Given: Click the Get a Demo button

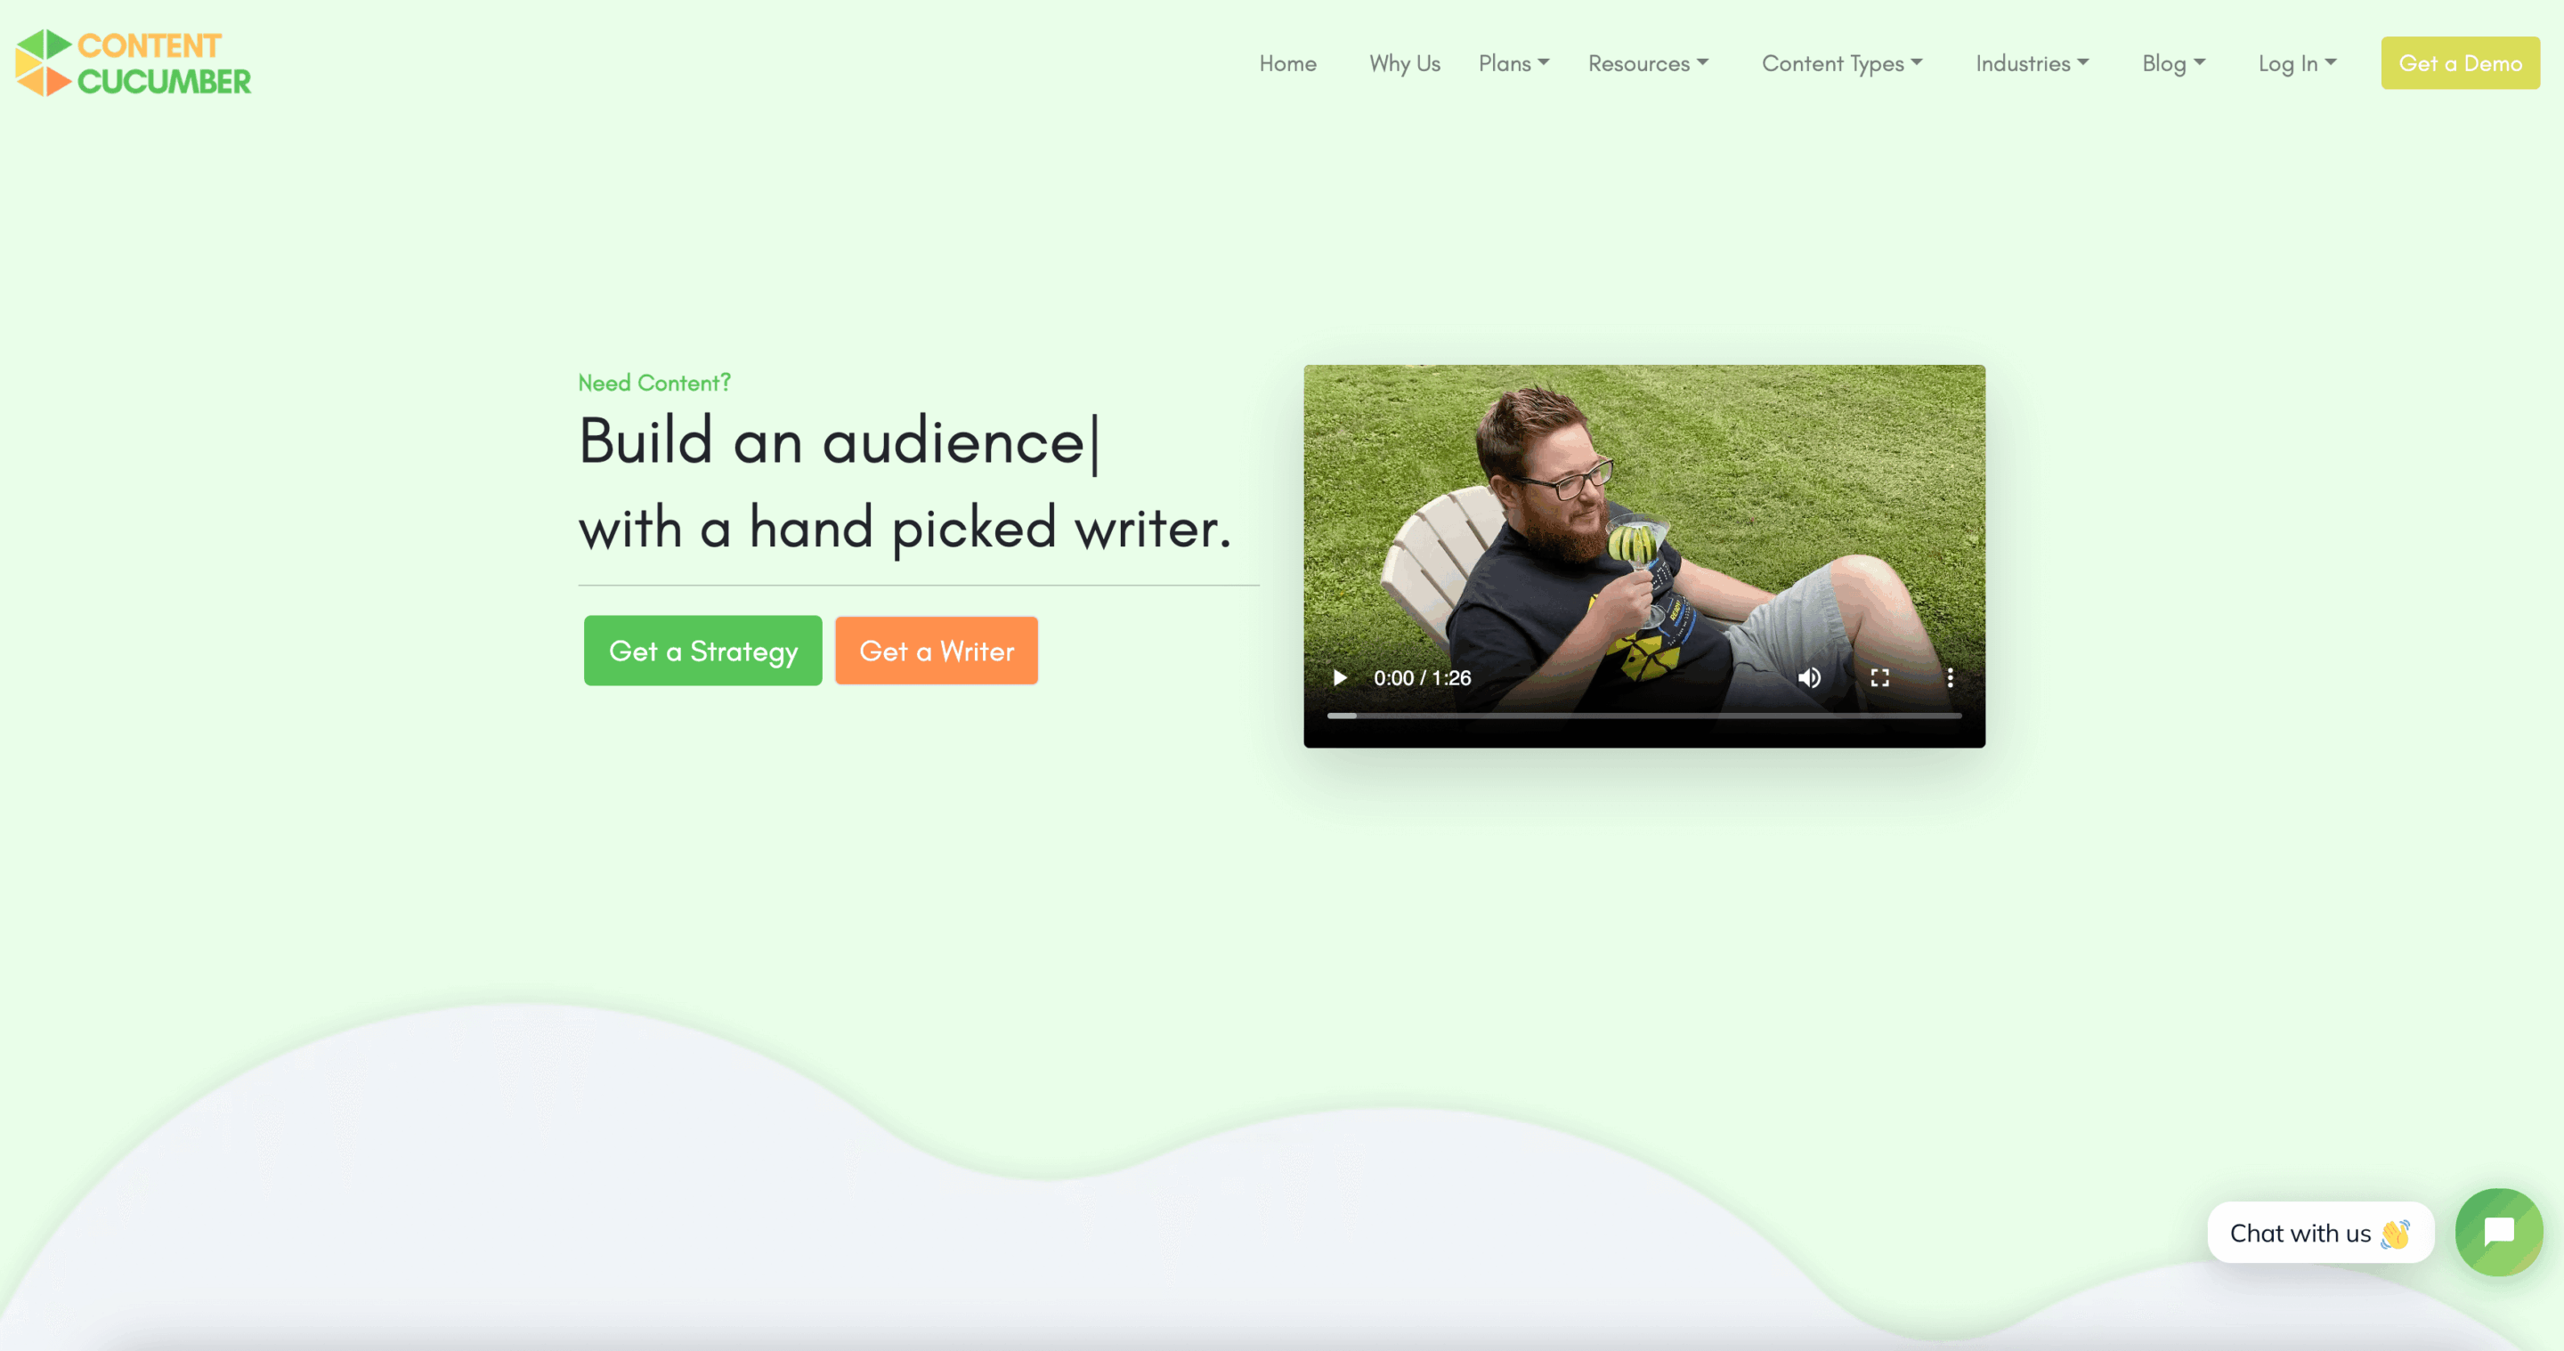Looking at the screenshot, I should [x=2461, y=62].
